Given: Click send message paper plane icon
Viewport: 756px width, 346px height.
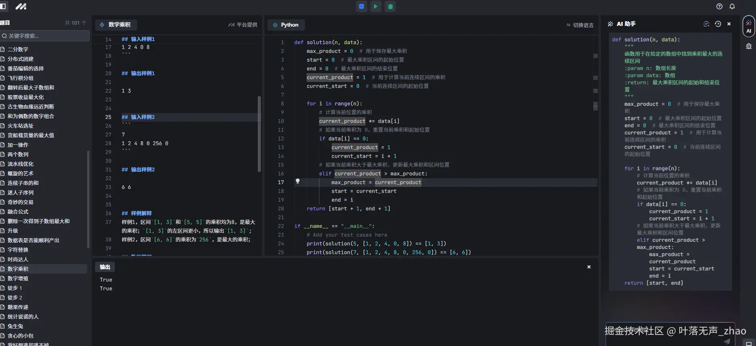Looking at the screenshot, I should [x=727, y=341].
